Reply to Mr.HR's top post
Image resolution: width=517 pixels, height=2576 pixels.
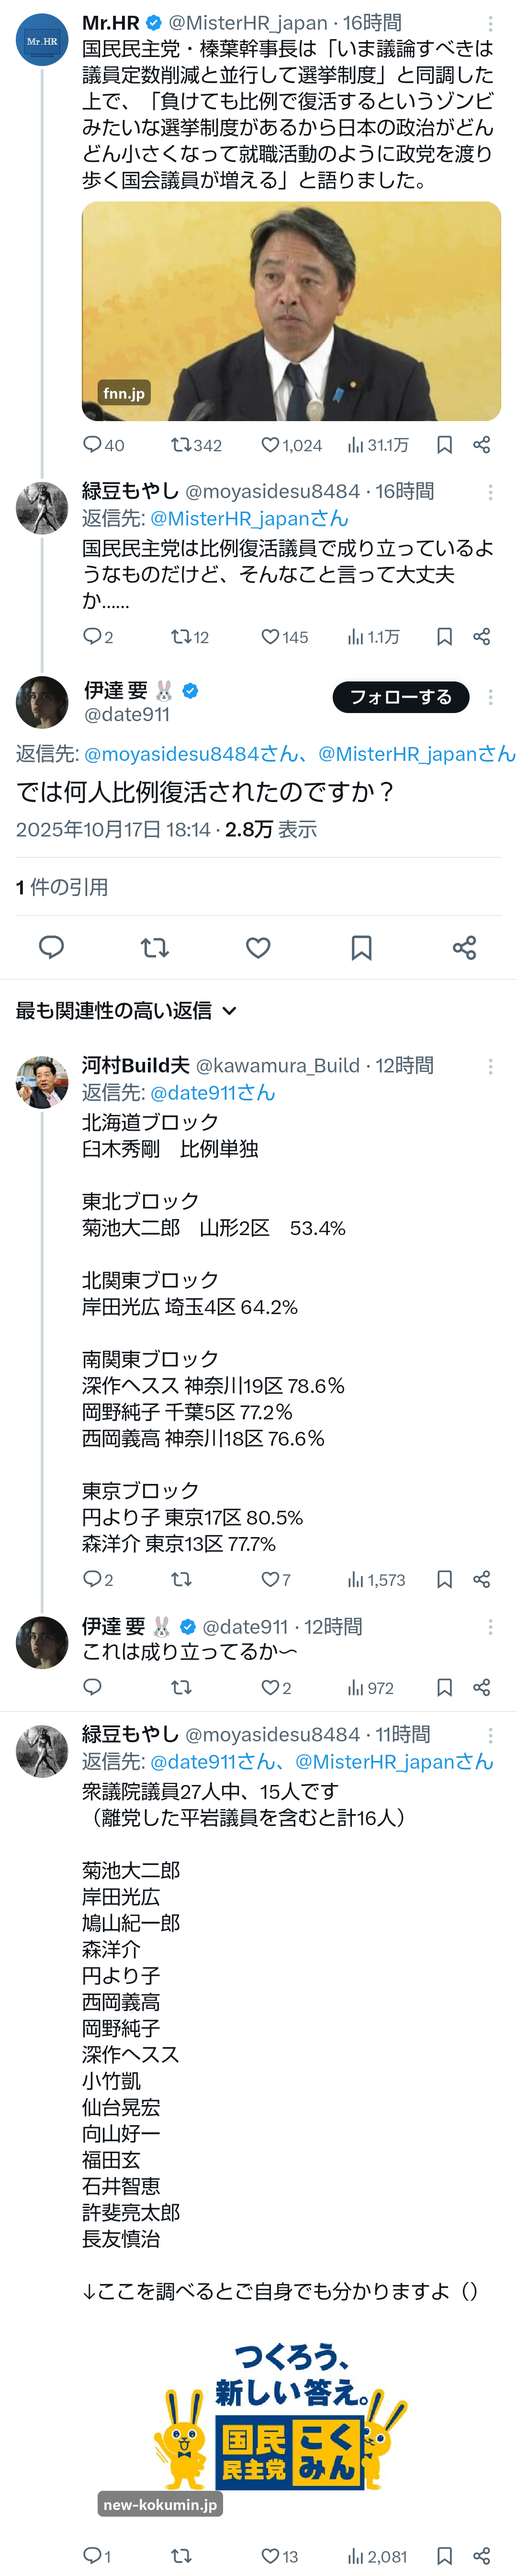click(92, 445)
